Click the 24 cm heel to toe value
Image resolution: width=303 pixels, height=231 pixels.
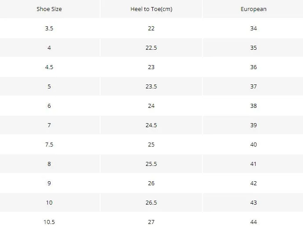pos(151,106)
